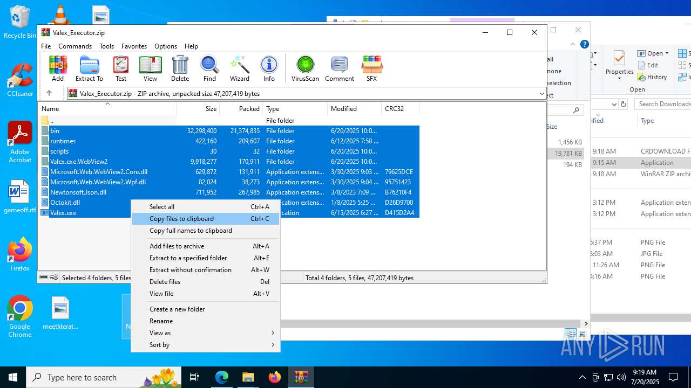
Task: Open the Commands menu
Action: [75, 46]
